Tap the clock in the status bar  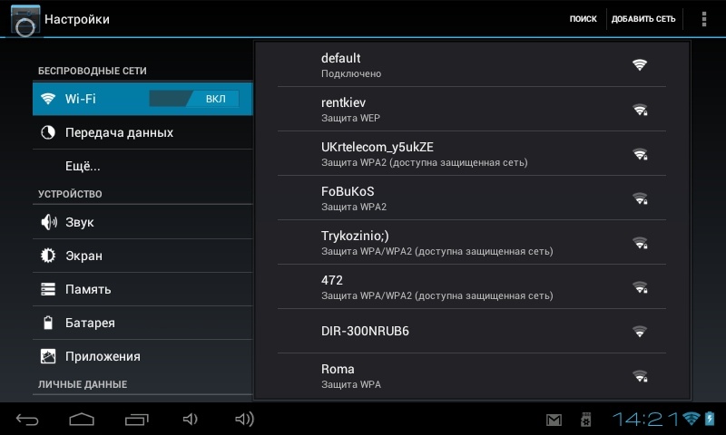(644, 419)
